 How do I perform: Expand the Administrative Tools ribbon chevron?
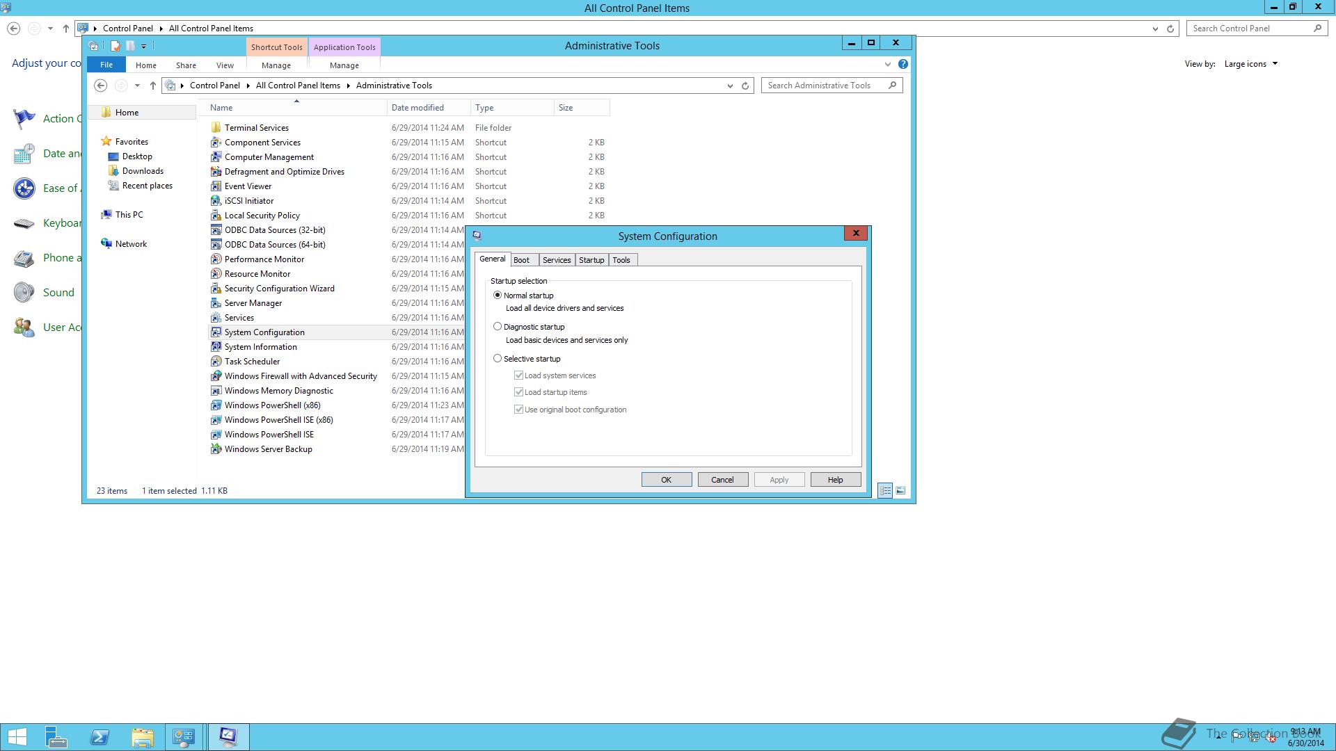pyautogui.click(x=887, y=64)
